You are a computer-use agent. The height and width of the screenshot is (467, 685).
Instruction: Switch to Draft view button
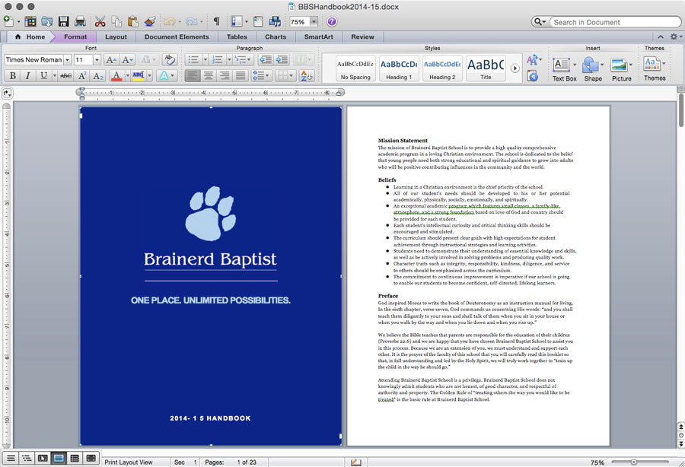coord(11,459)
